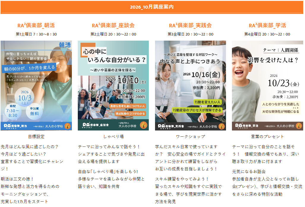Screen dimensions: 305x207
Task: Open the RA²倶楽部_実践会 heading link
Action: [x=190, y=26]
